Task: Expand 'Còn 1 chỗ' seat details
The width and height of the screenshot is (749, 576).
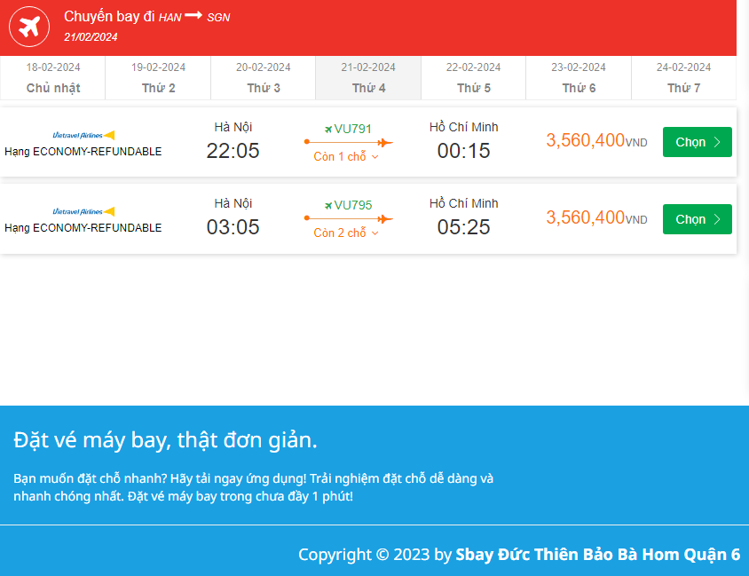Action: 346,157
